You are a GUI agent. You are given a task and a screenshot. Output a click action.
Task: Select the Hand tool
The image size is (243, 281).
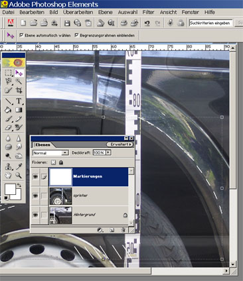9,176
